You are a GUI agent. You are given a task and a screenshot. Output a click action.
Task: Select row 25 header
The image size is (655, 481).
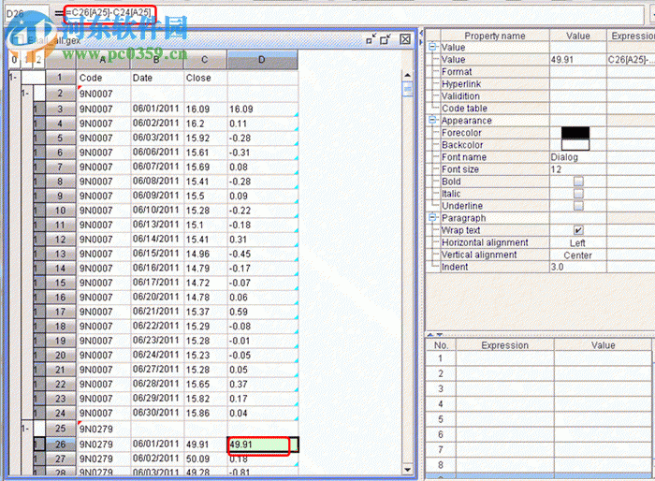click(59, 429)
